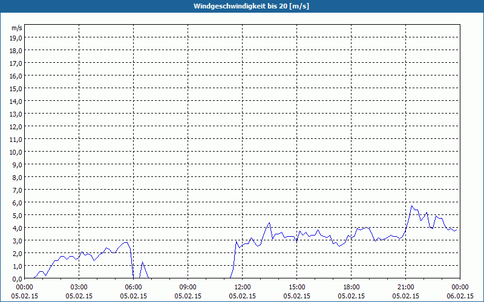This screenshot has width=484, height=302.
Task: Click the 03:00 time label
Action: 79,288
